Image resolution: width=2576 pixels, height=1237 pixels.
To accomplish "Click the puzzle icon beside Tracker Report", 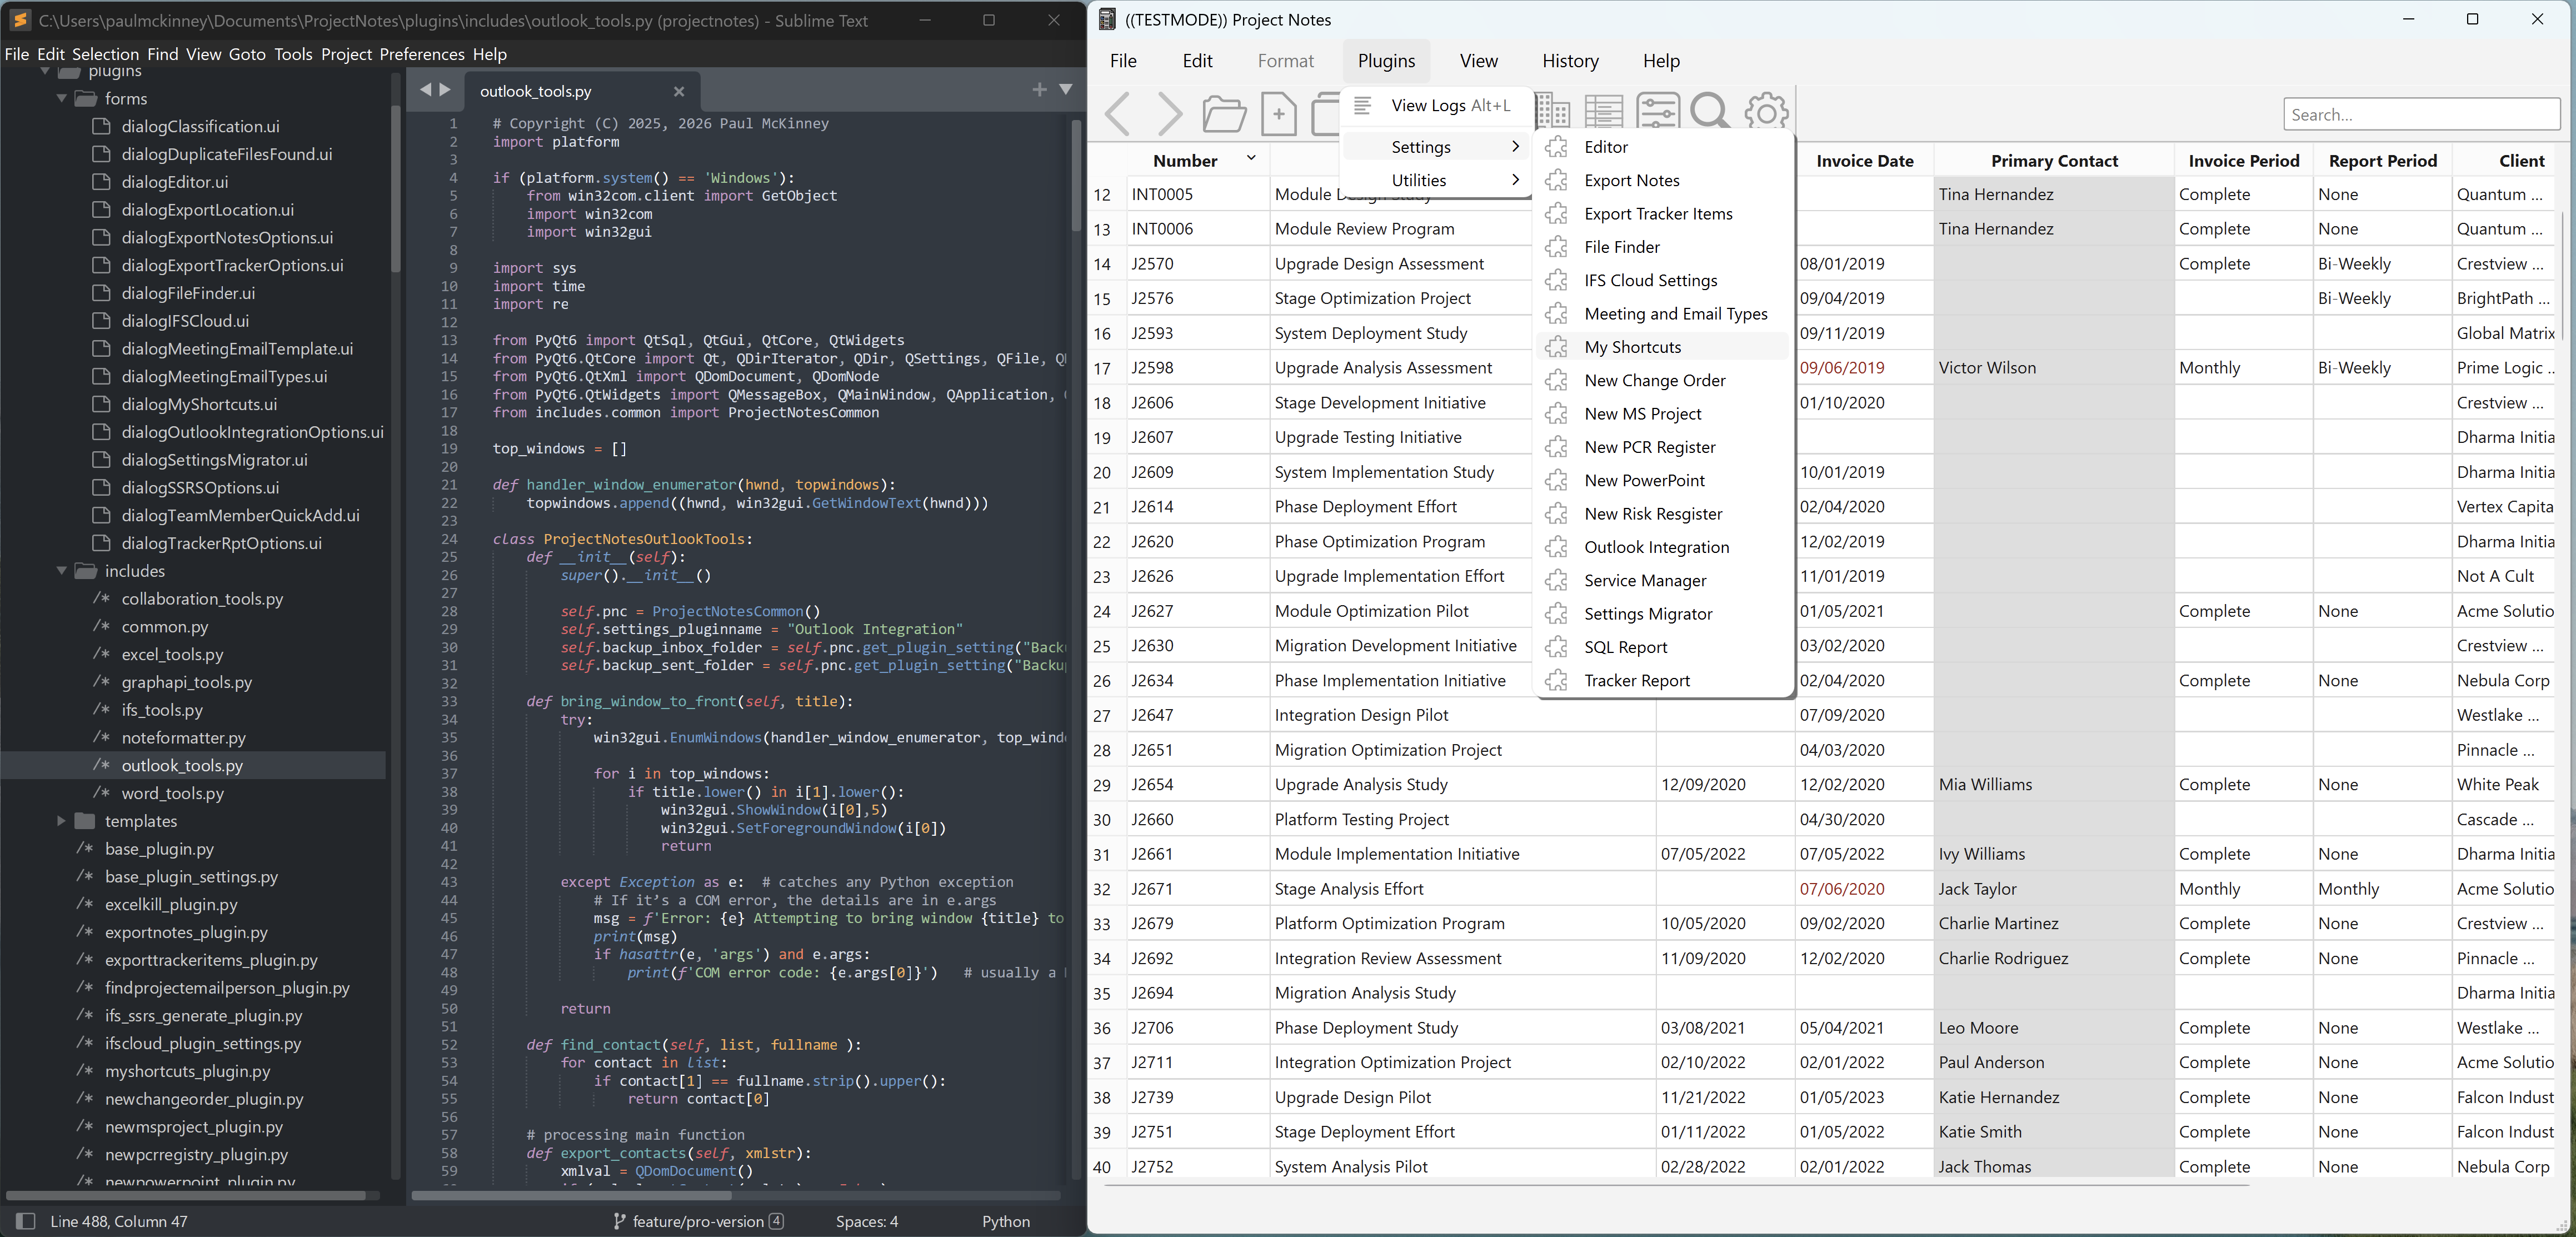I will tap(1556, 681).
